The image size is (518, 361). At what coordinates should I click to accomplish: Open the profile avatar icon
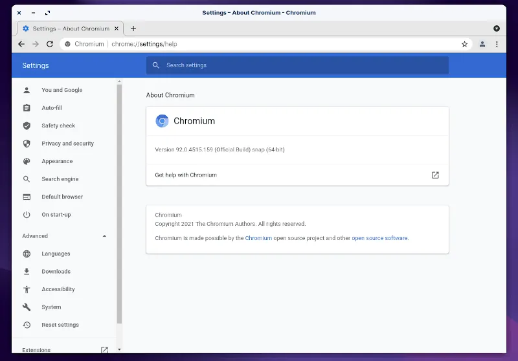coord(482,44)
